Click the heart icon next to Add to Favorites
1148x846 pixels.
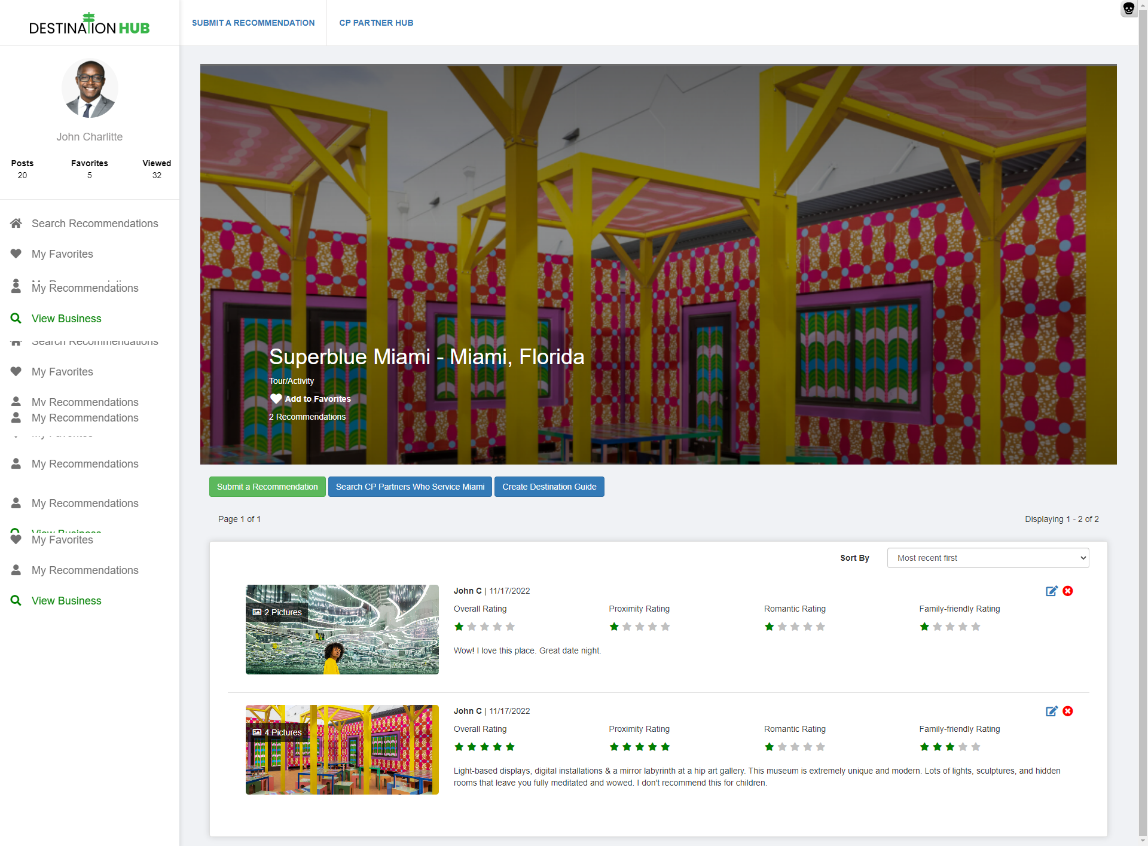pos(276,399)
